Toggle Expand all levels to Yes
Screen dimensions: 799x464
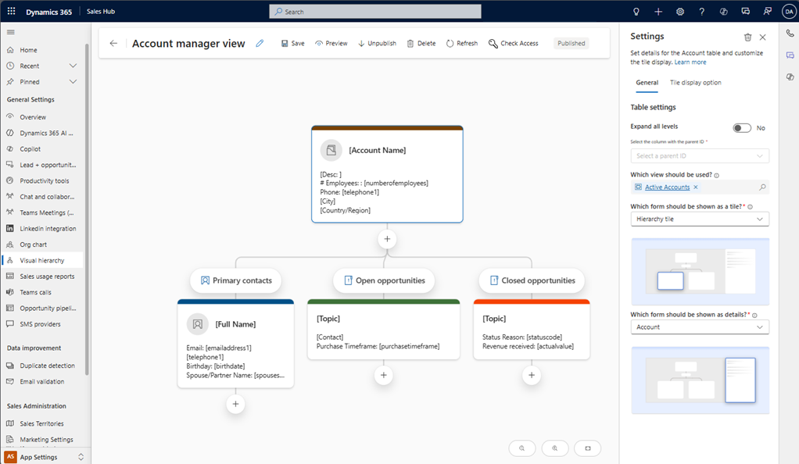click(741, 127)
